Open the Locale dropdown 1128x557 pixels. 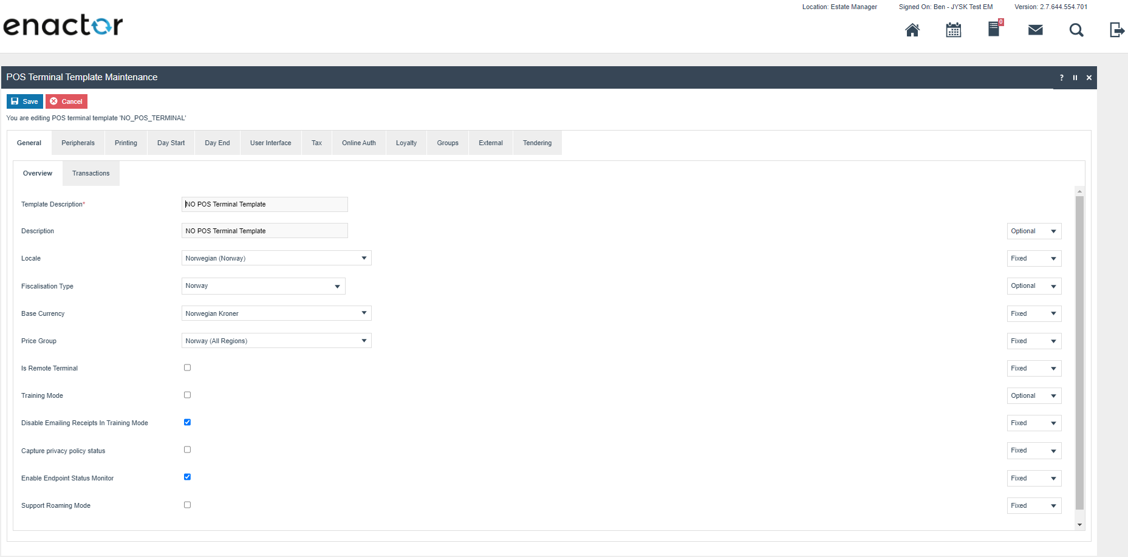click(x=276, y=258)
